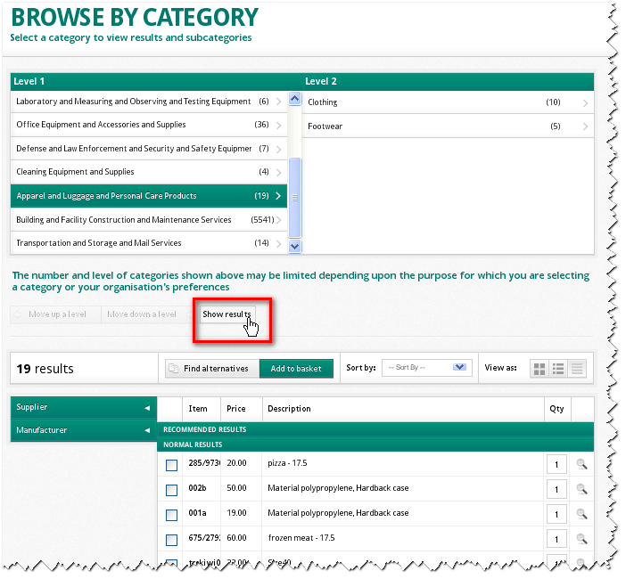
Task: Check the box for item 001a
Action: pos(171,515)
